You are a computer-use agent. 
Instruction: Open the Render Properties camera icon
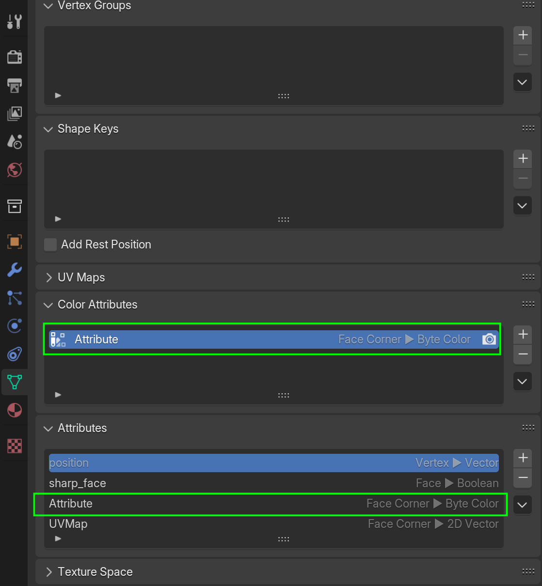[x=15, y=57]
